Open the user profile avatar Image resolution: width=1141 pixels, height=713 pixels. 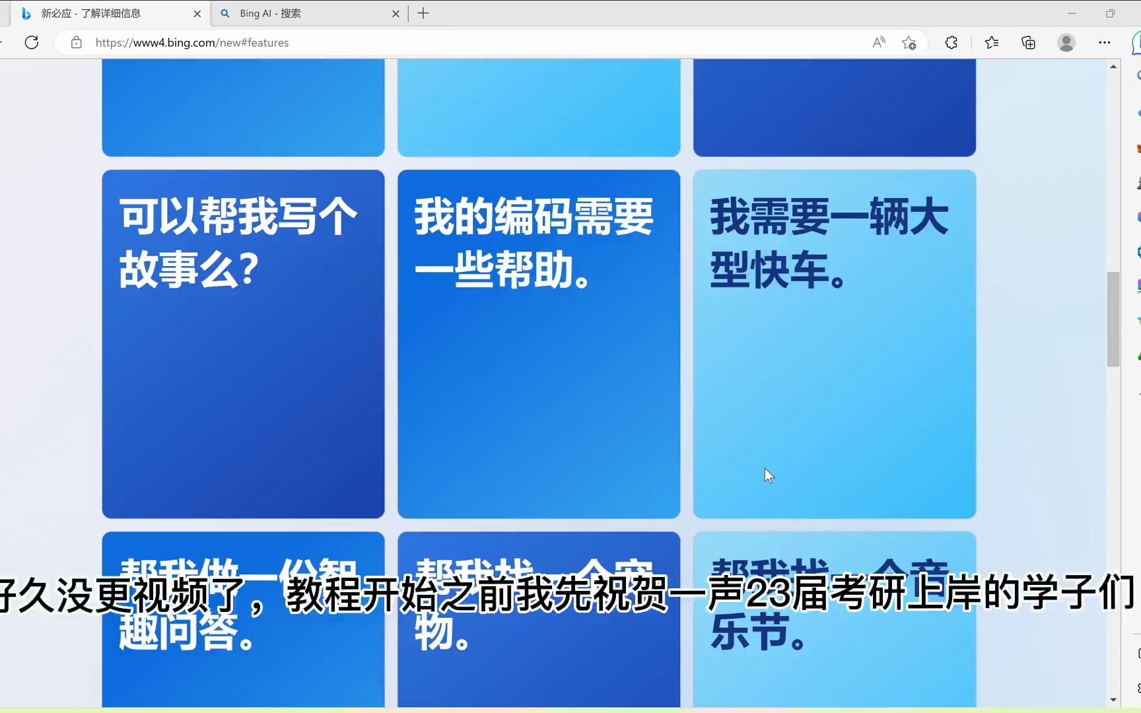pos(1066,43)
